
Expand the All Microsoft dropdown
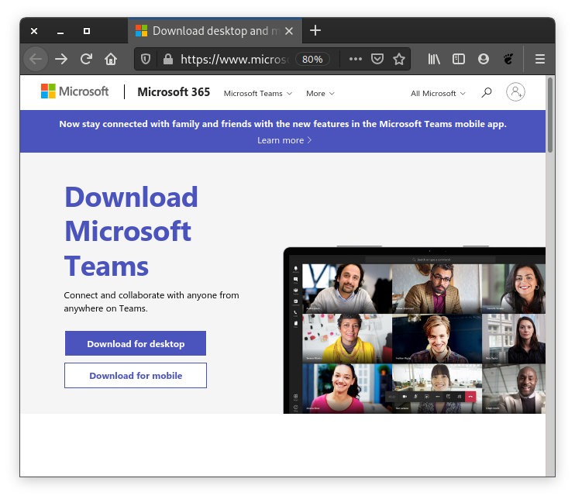438,94
